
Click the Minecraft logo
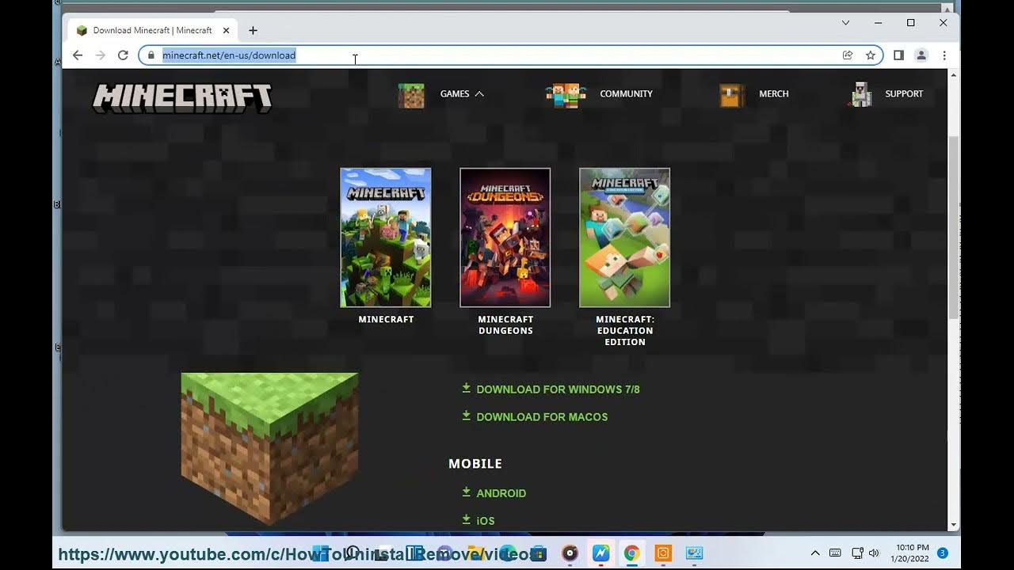pyautogui.click(x=182, y=98)
